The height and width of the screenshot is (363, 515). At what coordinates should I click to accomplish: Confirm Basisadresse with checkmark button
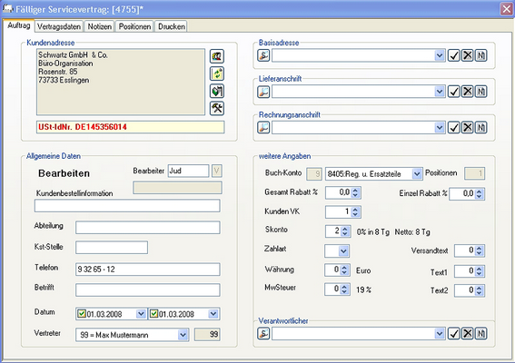453,55
